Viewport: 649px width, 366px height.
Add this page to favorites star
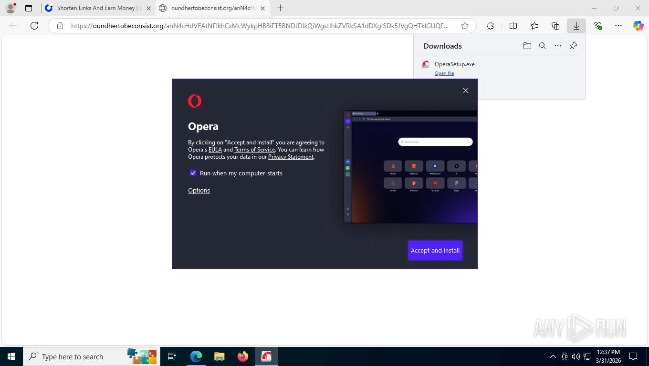click(464, 26)
